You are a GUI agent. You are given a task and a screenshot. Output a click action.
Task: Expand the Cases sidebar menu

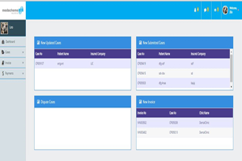13,52
